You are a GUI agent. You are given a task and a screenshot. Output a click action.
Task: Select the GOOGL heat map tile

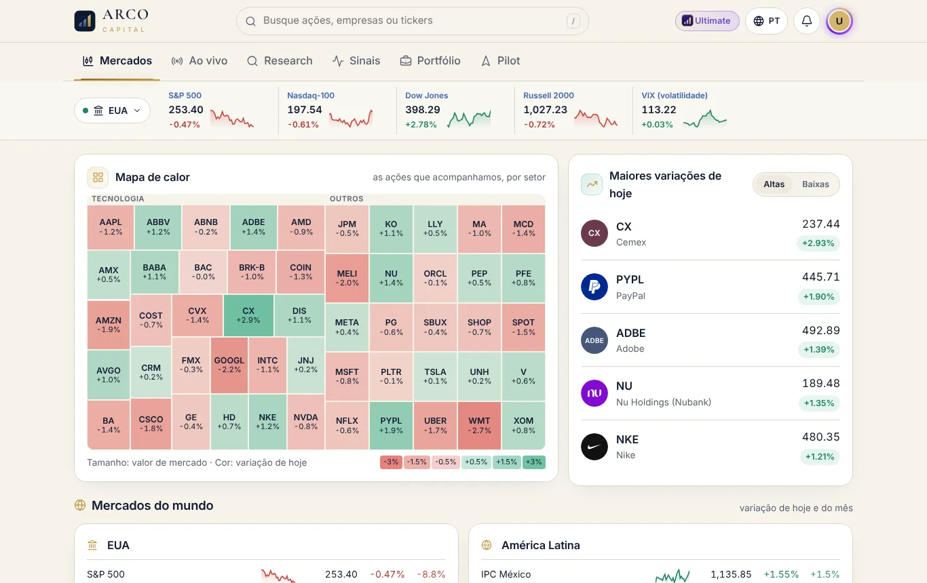coord(229,365)
